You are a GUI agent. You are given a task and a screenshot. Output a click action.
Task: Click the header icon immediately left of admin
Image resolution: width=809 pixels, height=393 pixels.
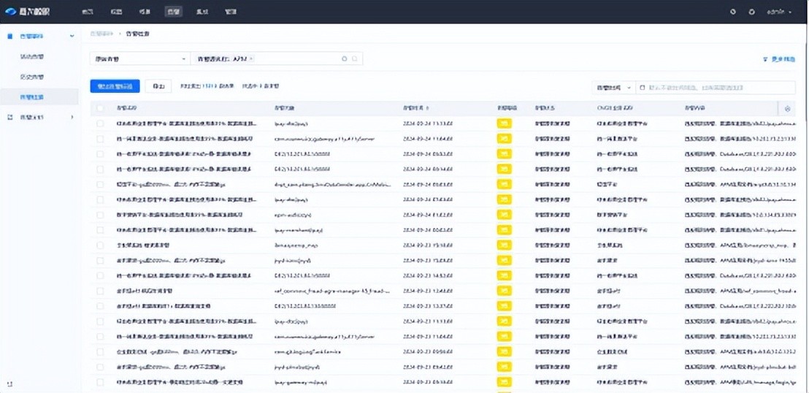752,12
